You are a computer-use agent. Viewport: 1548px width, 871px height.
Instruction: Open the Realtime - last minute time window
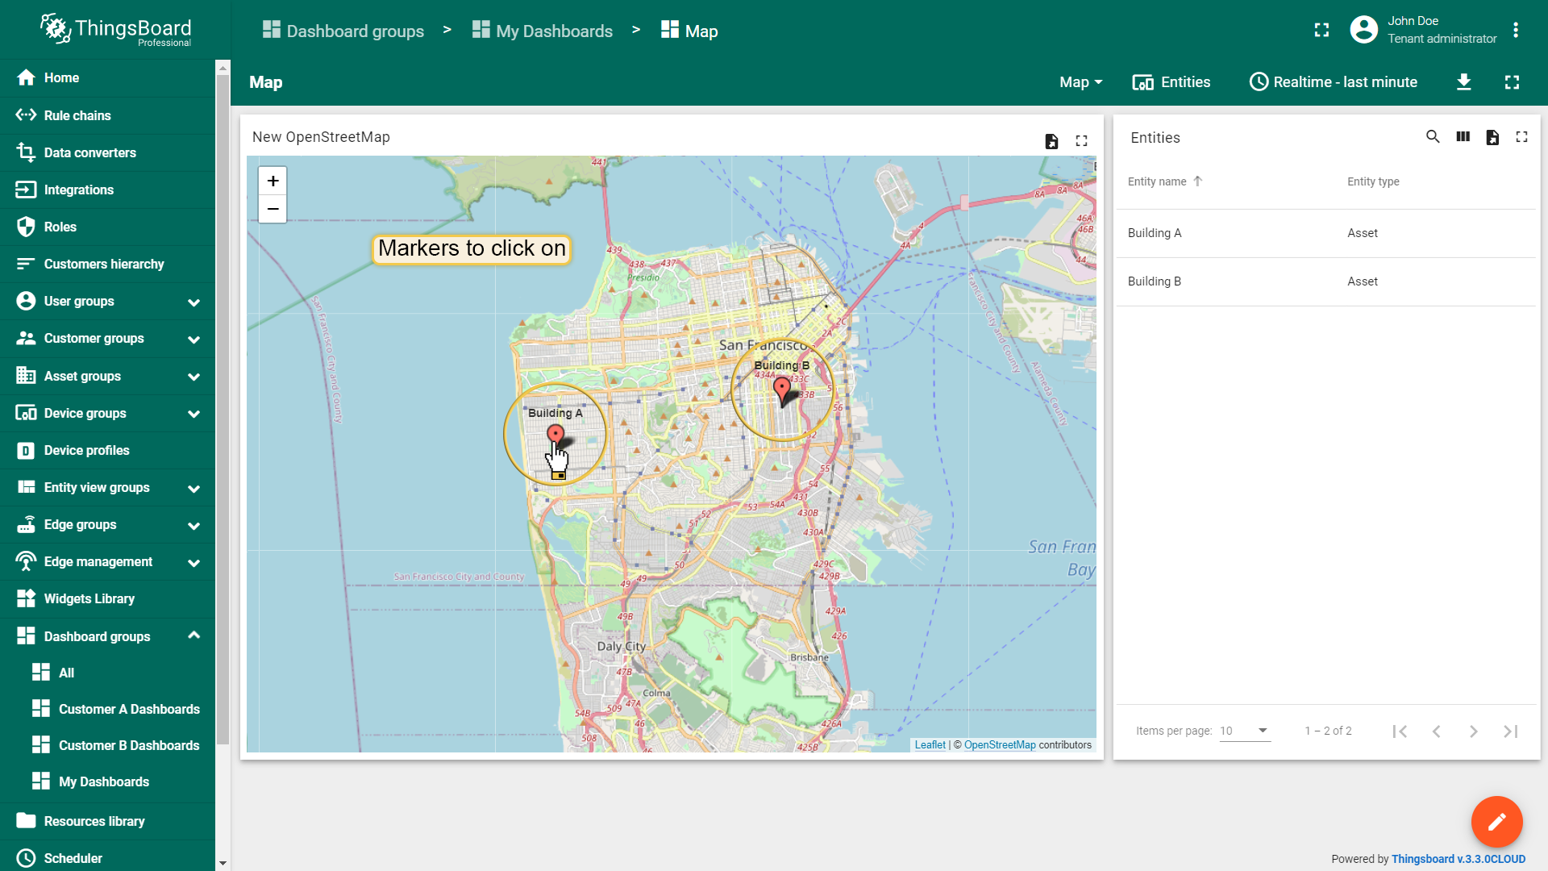[x=1334, y=82]
